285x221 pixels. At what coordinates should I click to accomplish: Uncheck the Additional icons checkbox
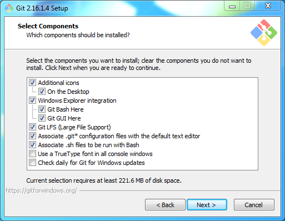pyautogui.click(x=32, y=83)
